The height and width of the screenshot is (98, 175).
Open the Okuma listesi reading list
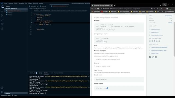(x=169, y=11)
